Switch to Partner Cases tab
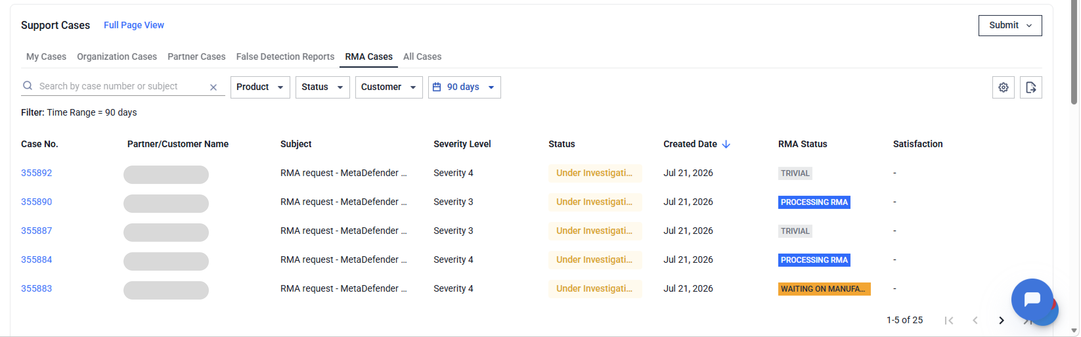The width and height of the screenshot is (1081, 337). tap(196, 56)
